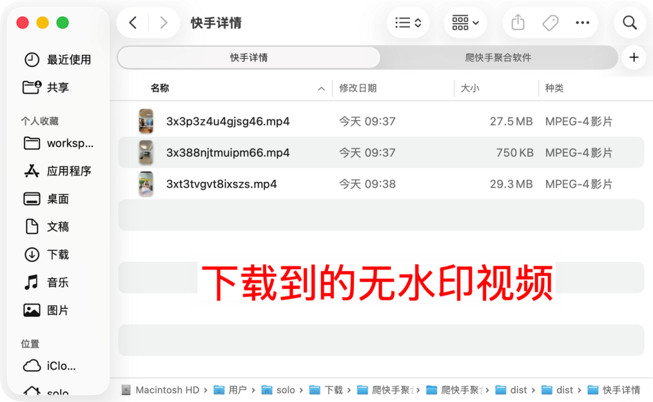The height and width of the screenshot is (402, 653).
Task: Click thumbnail of 3x388njtmuipm66.mp4
Action: [146, 152]
